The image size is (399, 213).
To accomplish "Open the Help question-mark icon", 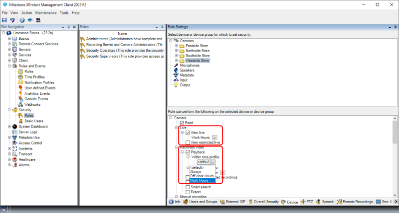I will pyautogui.click(x=22, y=20).
